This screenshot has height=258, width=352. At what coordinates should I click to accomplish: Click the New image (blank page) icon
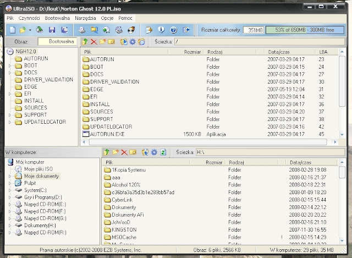click(12, 30)
